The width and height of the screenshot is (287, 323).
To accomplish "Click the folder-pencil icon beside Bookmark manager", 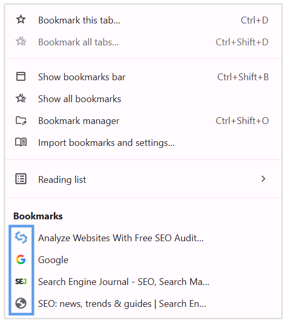I will click(x=21, y=120).
